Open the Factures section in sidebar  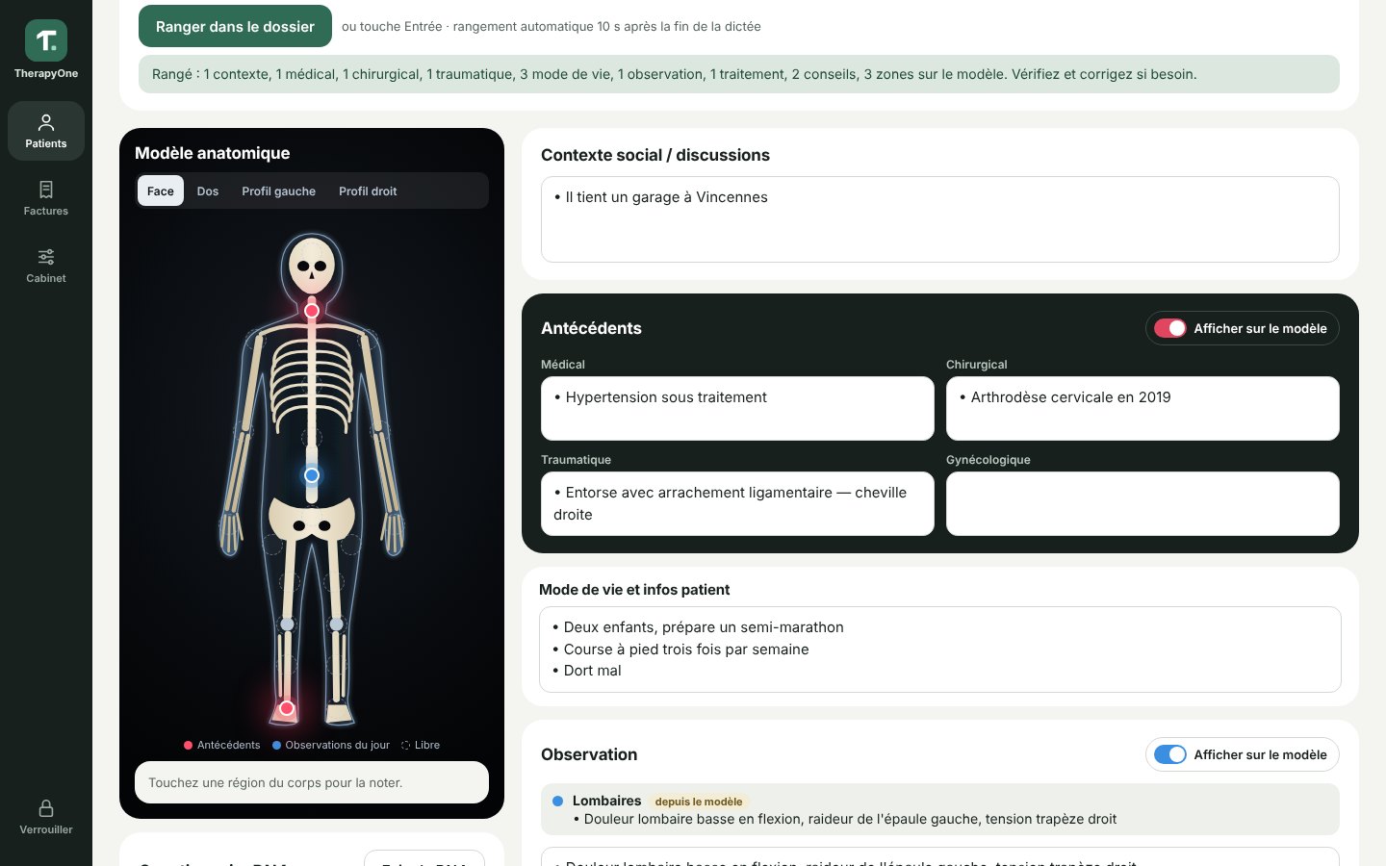click(46, 198)
